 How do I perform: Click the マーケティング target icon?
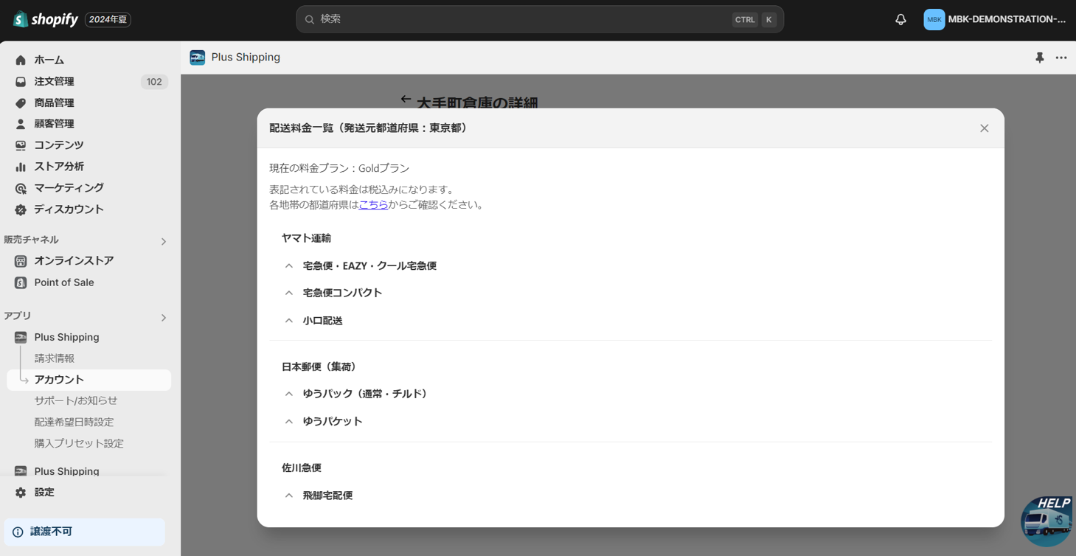coord(21,188)
